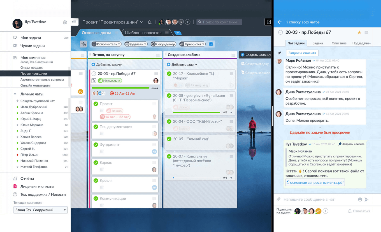This screenshot has width=381, height=232.
Task: Switch to the Шаблоны проектов board tab
Action: click(x=143, y=33)
